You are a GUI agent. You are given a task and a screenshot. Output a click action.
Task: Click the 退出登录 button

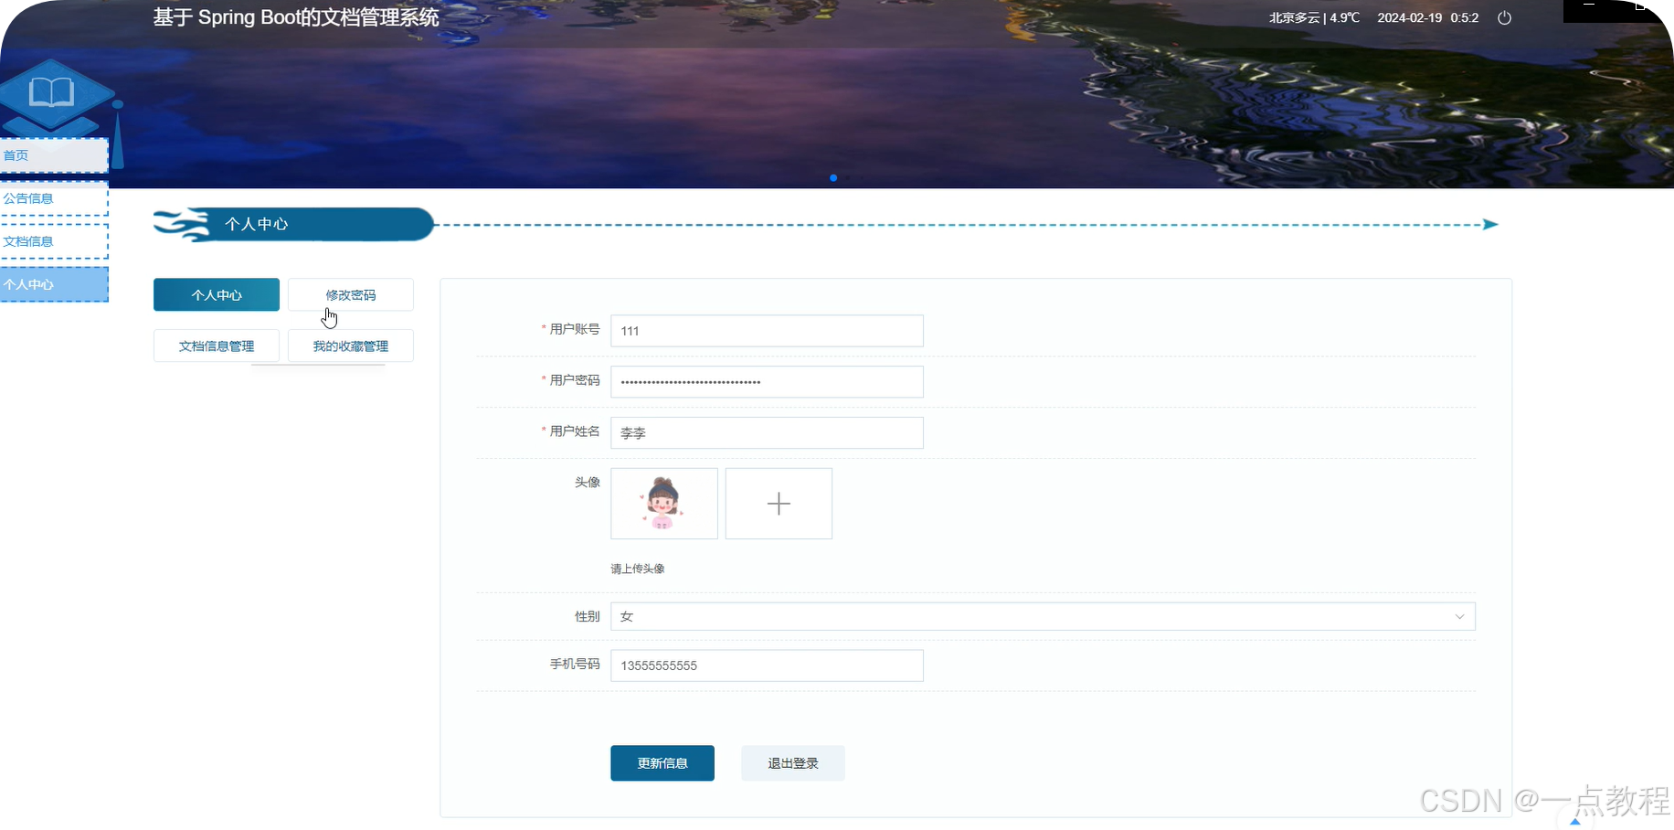point(792,762)
